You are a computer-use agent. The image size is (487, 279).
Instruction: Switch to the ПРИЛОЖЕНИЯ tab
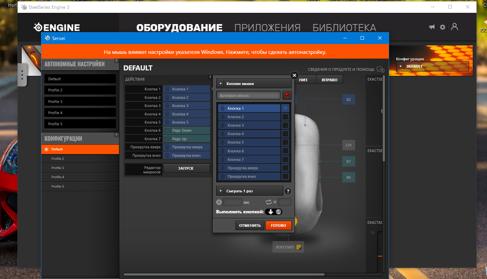267,28
